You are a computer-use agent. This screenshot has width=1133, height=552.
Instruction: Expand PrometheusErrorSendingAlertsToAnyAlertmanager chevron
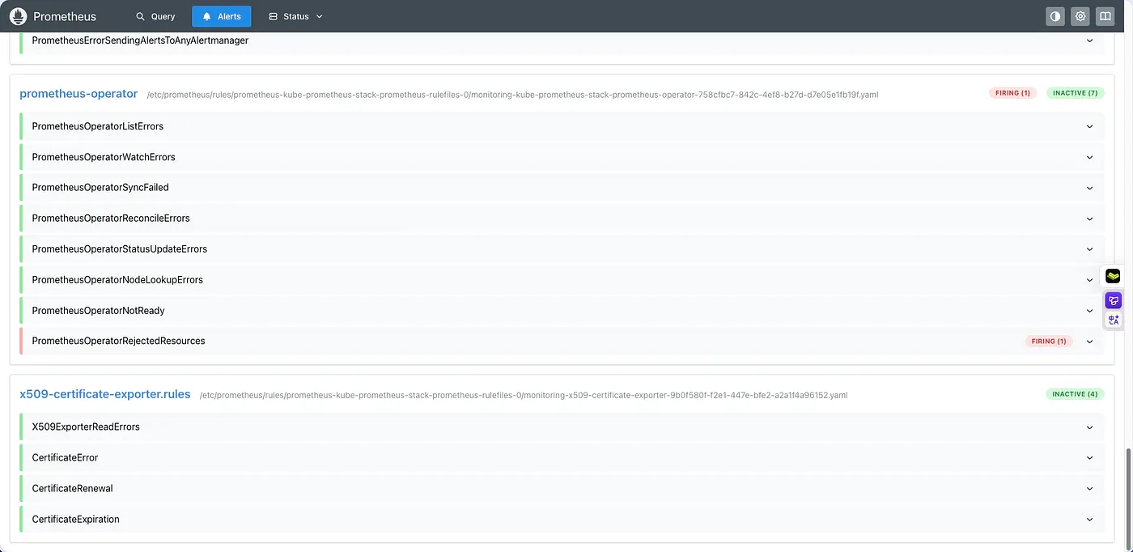pyautogui.click(x=1089, y=40)
